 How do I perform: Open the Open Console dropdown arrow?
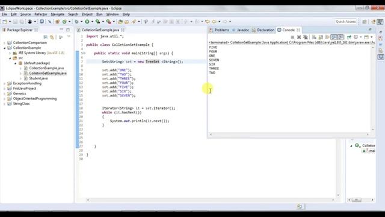coord(372,37)
